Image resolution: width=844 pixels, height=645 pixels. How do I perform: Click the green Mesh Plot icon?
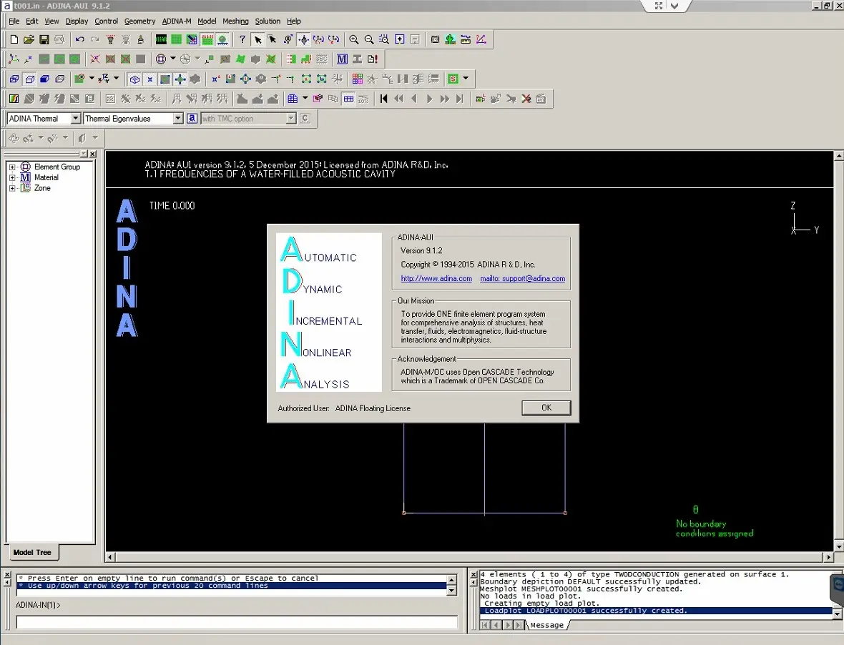[176, 39]
